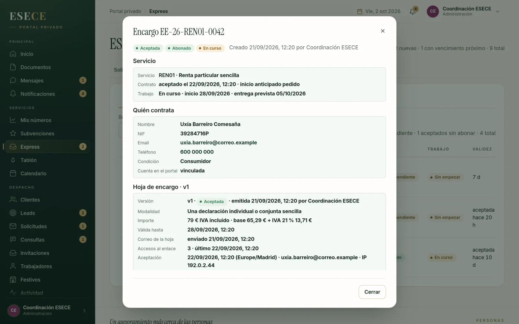Viewport: 519px width, 324px height.
Task: Open Invitaciones icon in sidebar
Action: tap(13, 253)
